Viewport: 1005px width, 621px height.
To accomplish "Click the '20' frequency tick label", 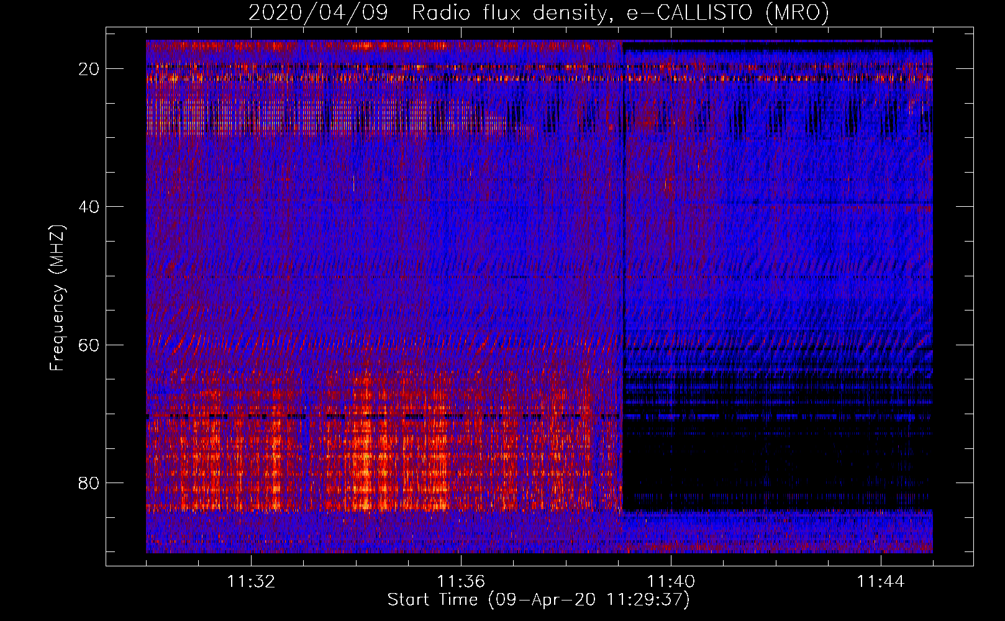I will point(89,69).
